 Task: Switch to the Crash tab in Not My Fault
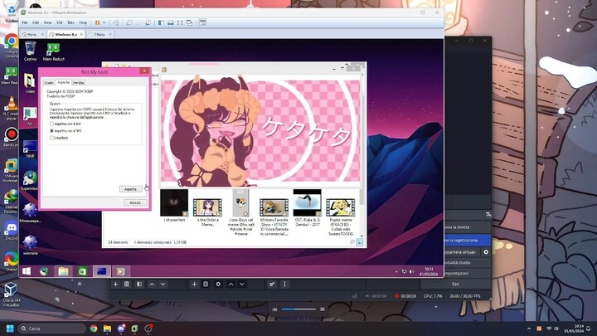click(x=48, y=83)
